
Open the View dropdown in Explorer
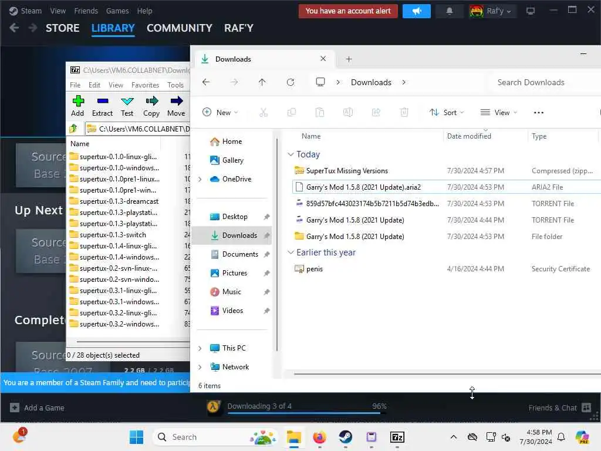pos(499,112)
